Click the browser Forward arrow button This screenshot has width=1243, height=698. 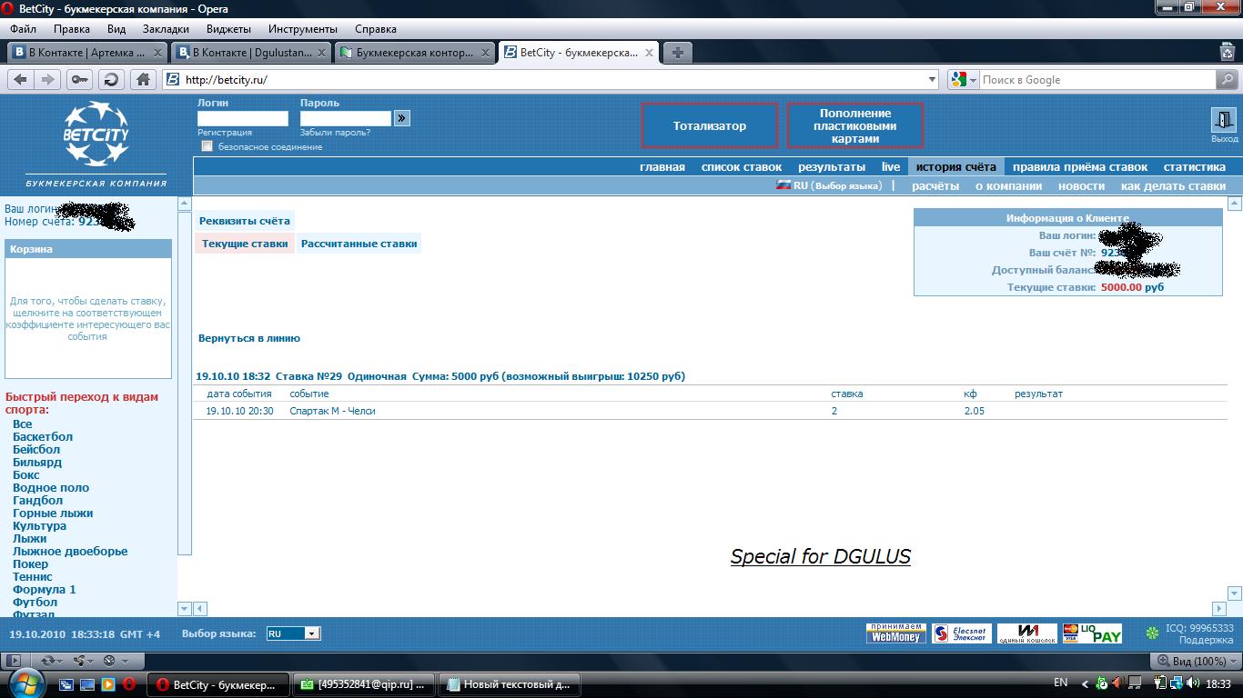48,79
